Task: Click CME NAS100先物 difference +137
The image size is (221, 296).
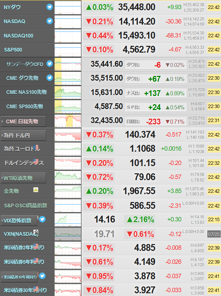Action: pos(152,93)
